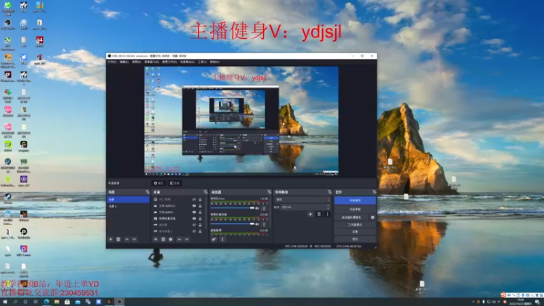Add a new source with the plus icon
This screenshot has width=544, height=306.
click(x=156, y=239)
